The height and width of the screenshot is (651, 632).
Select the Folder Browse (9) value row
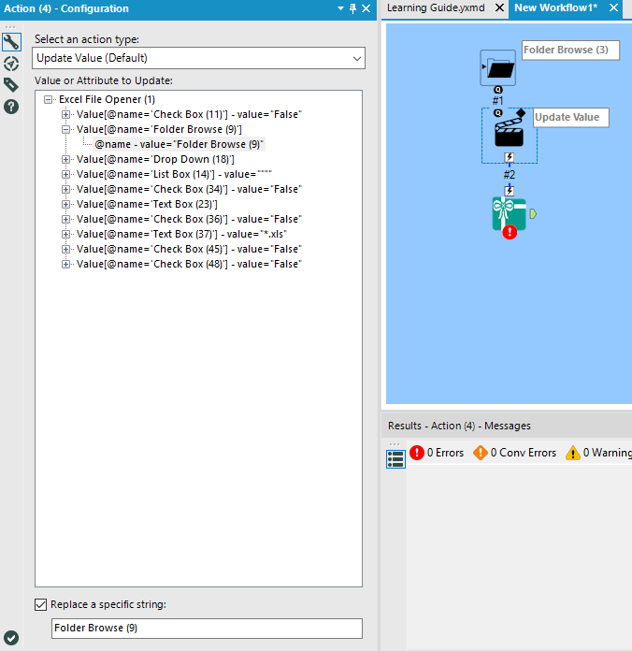coord(159,129)
